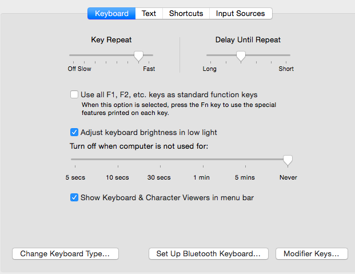Go to the Shortcuts tab
Image resolution: width=355 pixels, height=274 pixels.
tap(186, 13)
